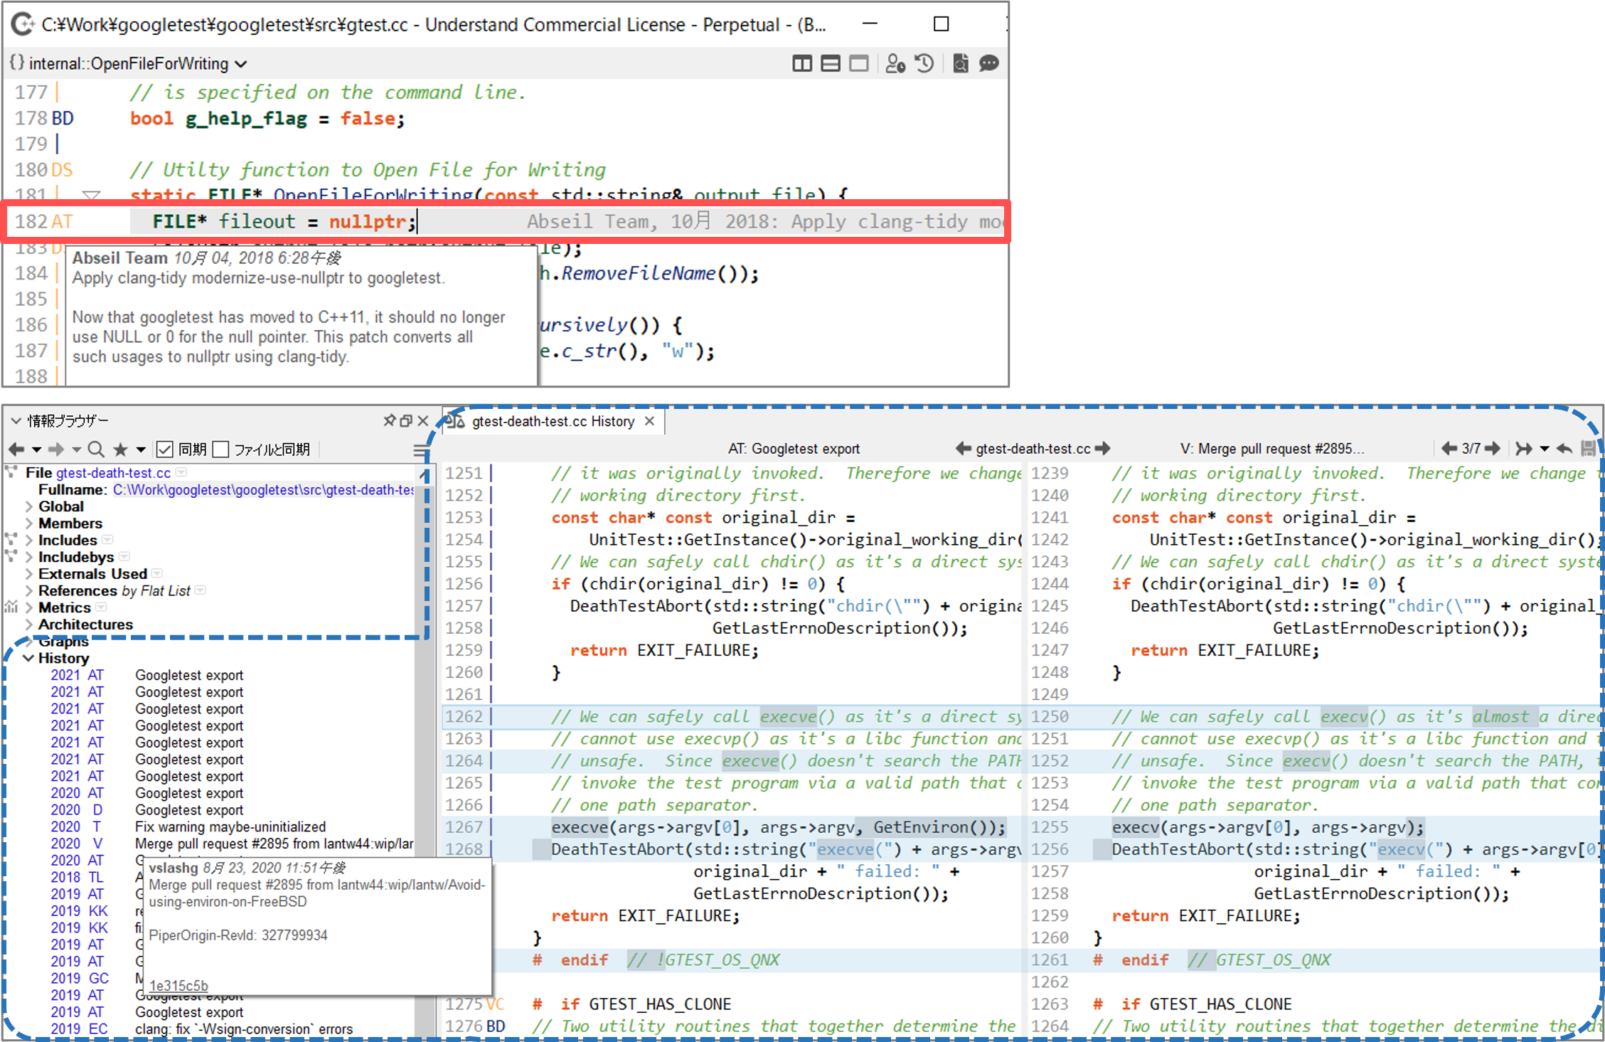The width and height of the screenshot is (1605, 1042).
Task: Jump to previous difference 3/7
Action: (1449, 449)
